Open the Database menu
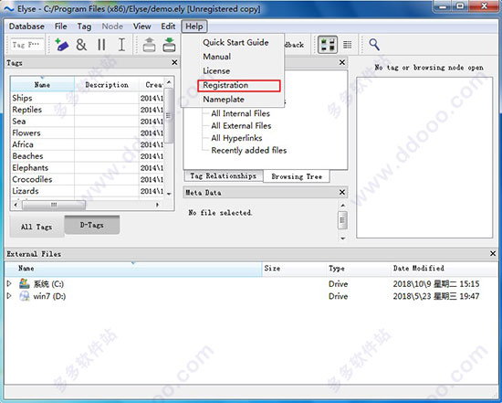This screenshot has height=403, width=502. coord(26,27)
